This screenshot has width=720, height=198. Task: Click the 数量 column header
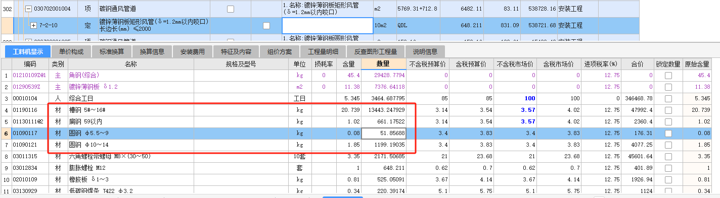click(383, 64)
